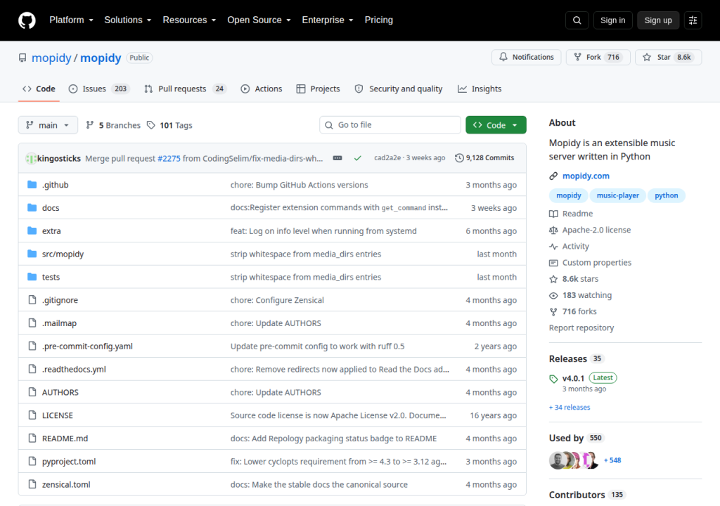Fork the repository with Fork button

(x=598, y=57)
